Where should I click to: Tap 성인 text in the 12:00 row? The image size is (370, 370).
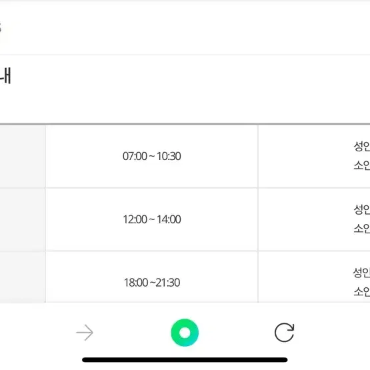(x=362, y=209)
